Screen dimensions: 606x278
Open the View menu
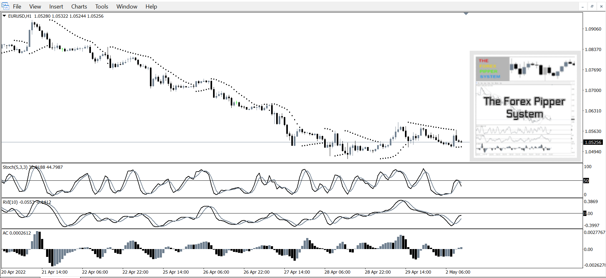pos(35,7)
